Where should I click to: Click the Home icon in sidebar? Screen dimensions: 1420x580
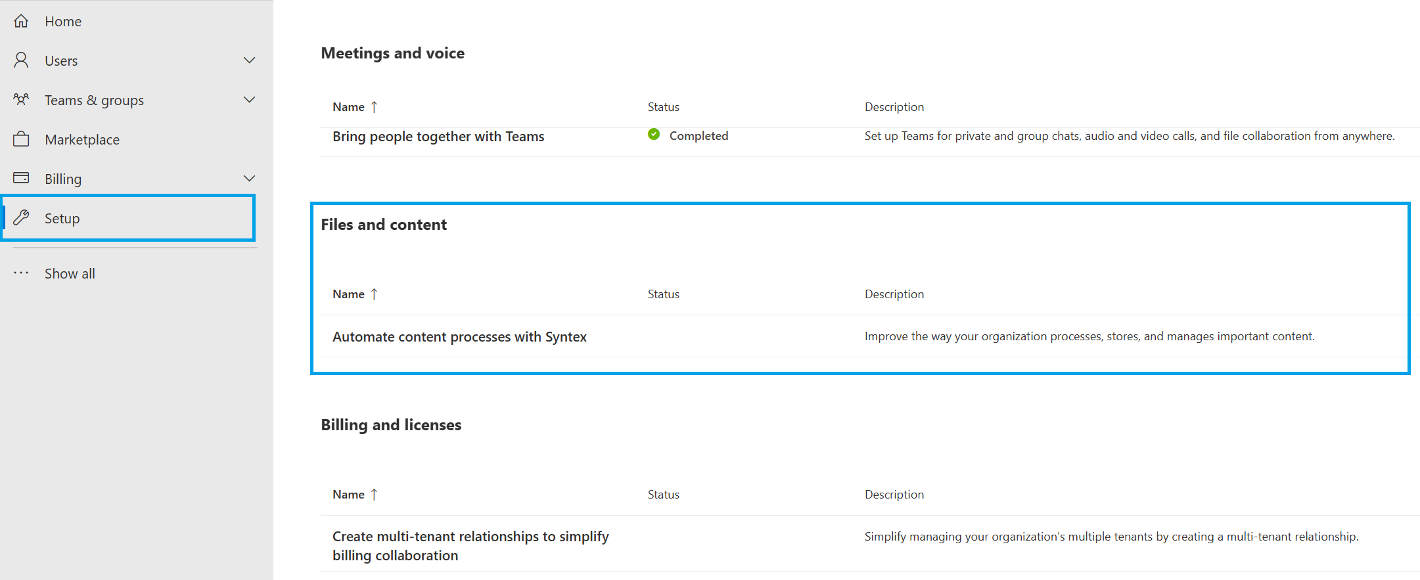click(21, 20)
